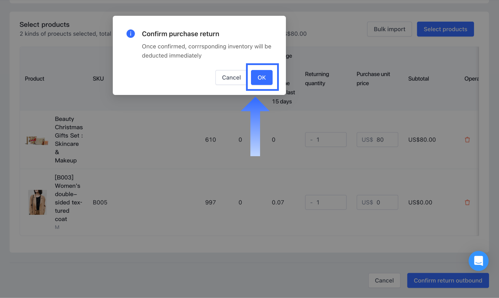499x298 pixels.
Task: Click the Returning quantity column header
Action: (x=317, y=79)
